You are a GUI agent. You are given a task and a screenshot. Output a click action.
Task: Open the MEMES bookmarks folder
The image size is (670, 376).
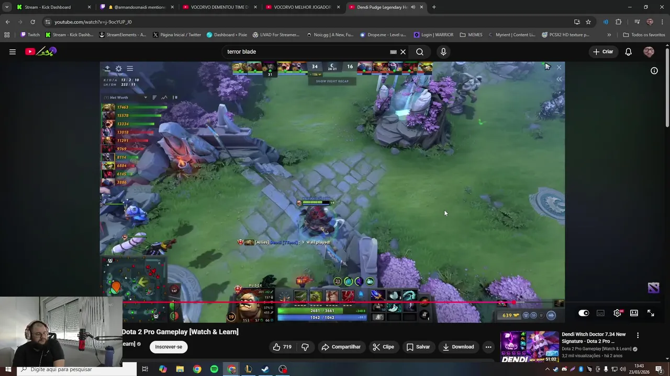(471, 35)
